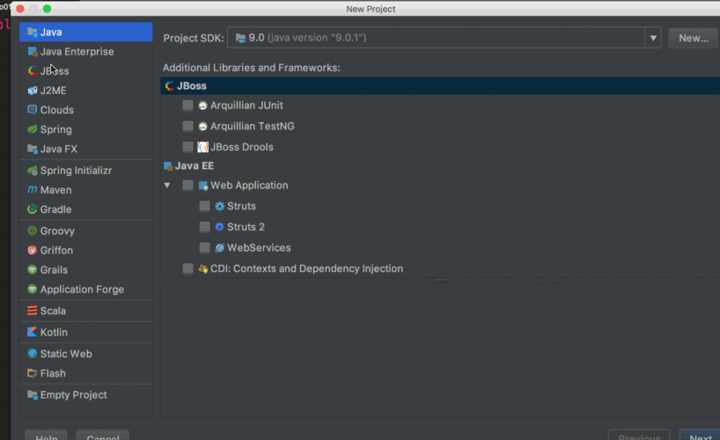Click the New... SDK button
The height and width of the screenshot is (440, 720).
[x=693, y=38]
